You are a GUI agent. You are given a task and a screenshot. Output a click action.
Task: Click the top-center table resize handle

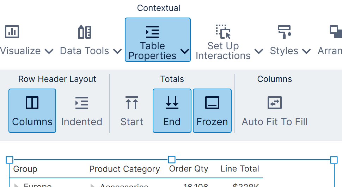172,160
